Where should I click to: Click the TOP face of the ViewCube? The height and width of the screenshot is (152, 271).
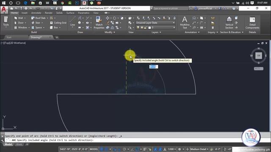point(259,56)
